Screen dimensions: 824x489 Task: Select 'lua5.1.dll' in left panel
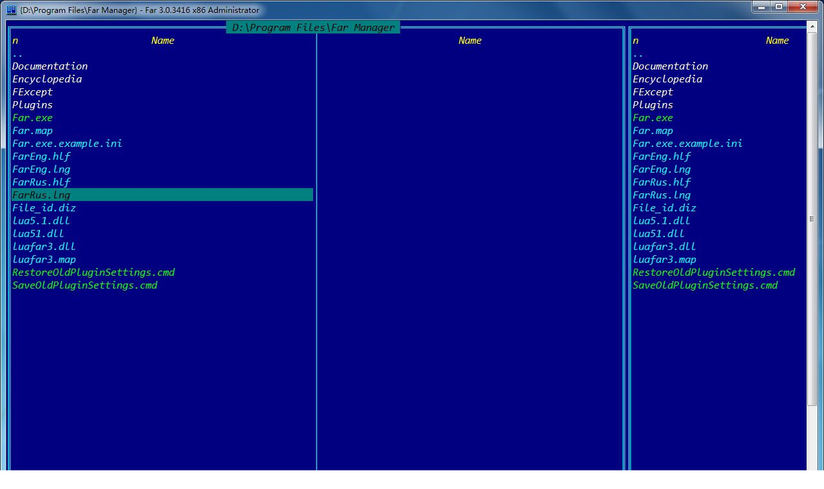tap(41, 221)
